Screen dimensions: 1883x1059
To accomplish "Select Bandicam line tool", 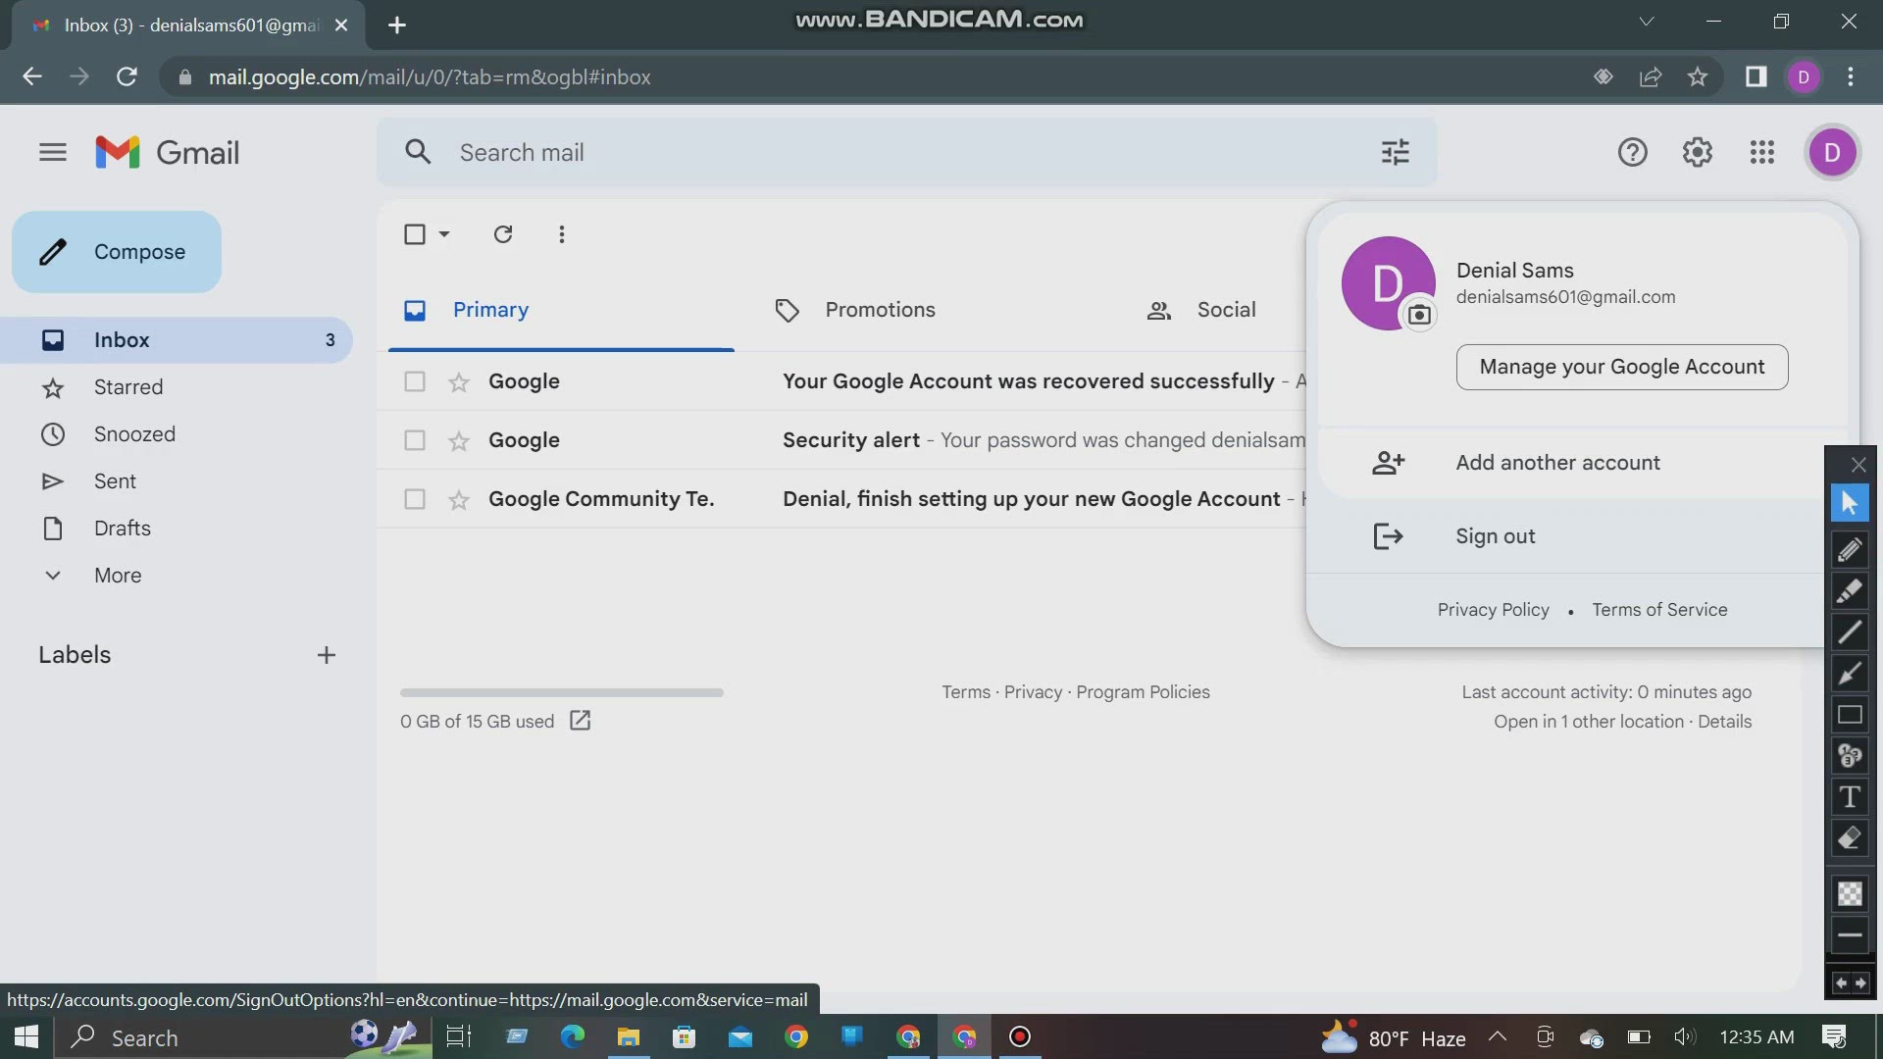I will coord(1850,632).
